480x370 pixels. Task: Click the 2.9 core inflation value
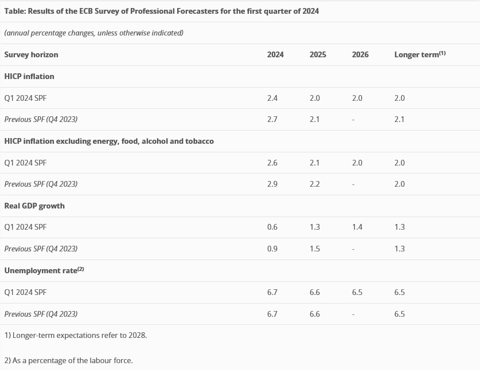[x=272, y=184]
